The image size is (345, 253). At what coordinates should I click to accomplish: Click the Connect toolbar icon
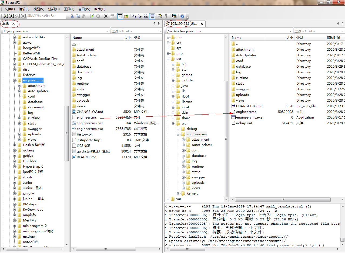(6, 16)
